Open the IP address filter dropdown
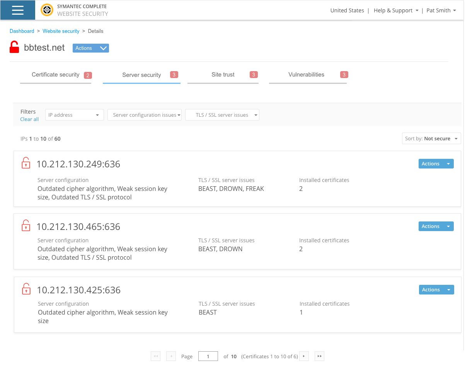The image size is (465, 371). pos(75,115)
